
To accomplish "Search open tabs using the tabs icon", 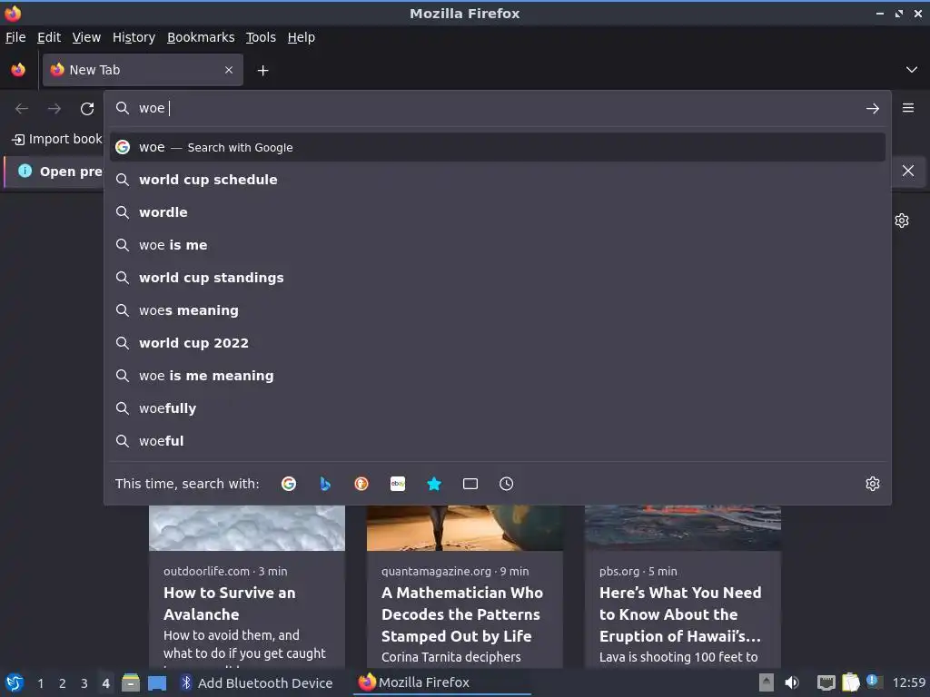I will [x=470, y=484].
